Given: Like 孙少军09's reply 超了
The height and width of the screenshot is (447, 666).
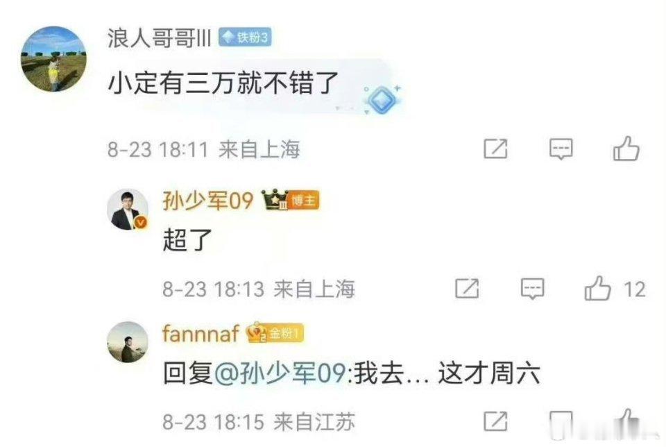Looking at the screenshot, I should coord(597,289).
